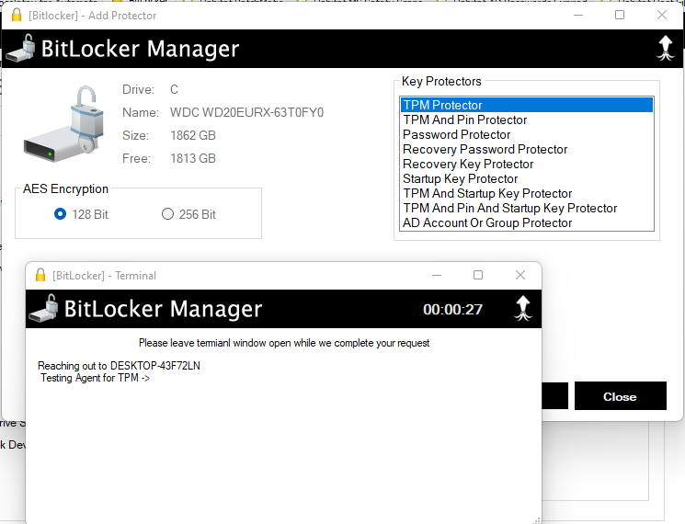Click the Close button in Add Protector

(x=621, y=396)
